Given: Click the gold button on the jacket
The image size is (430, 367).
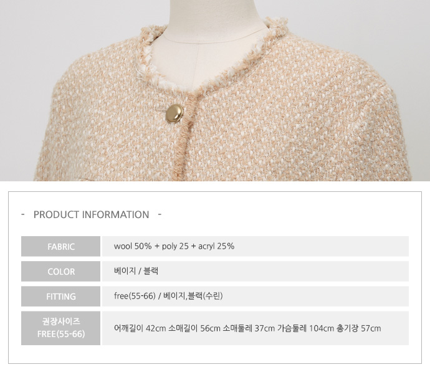Looking at the screenshot, I should (174, 113).
